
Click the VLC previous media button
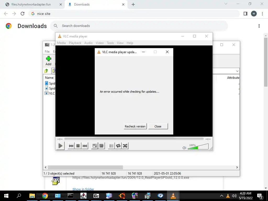point(71,146)
